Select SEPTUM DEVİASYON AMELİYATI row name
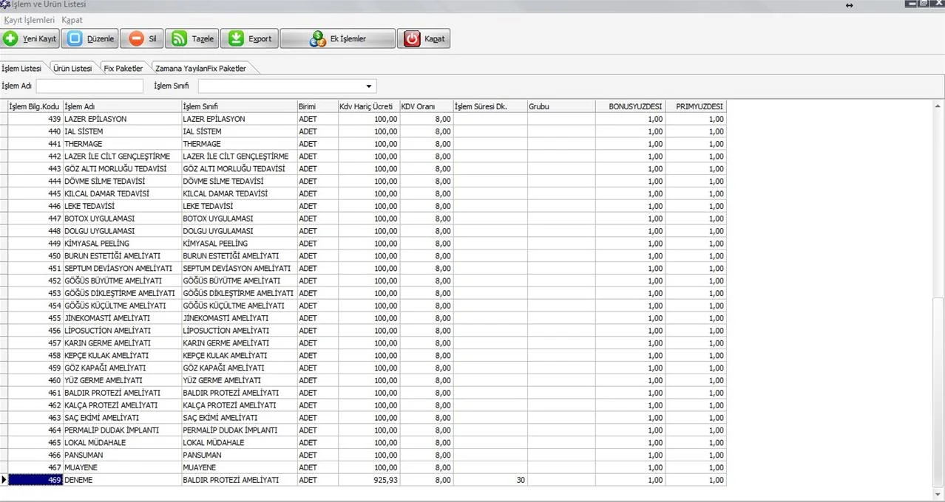This screenshot has height=502, width=945. point(118,269)
